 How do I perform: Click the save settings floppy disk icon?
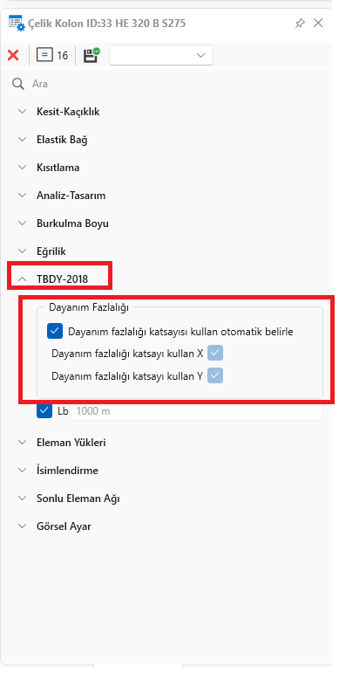92,55
